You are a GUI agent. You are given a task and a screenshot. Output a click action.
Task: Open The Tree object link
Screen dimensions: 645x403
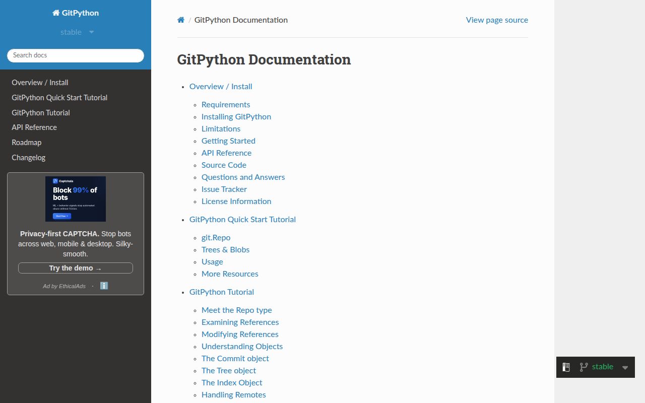tap(229, 371)
